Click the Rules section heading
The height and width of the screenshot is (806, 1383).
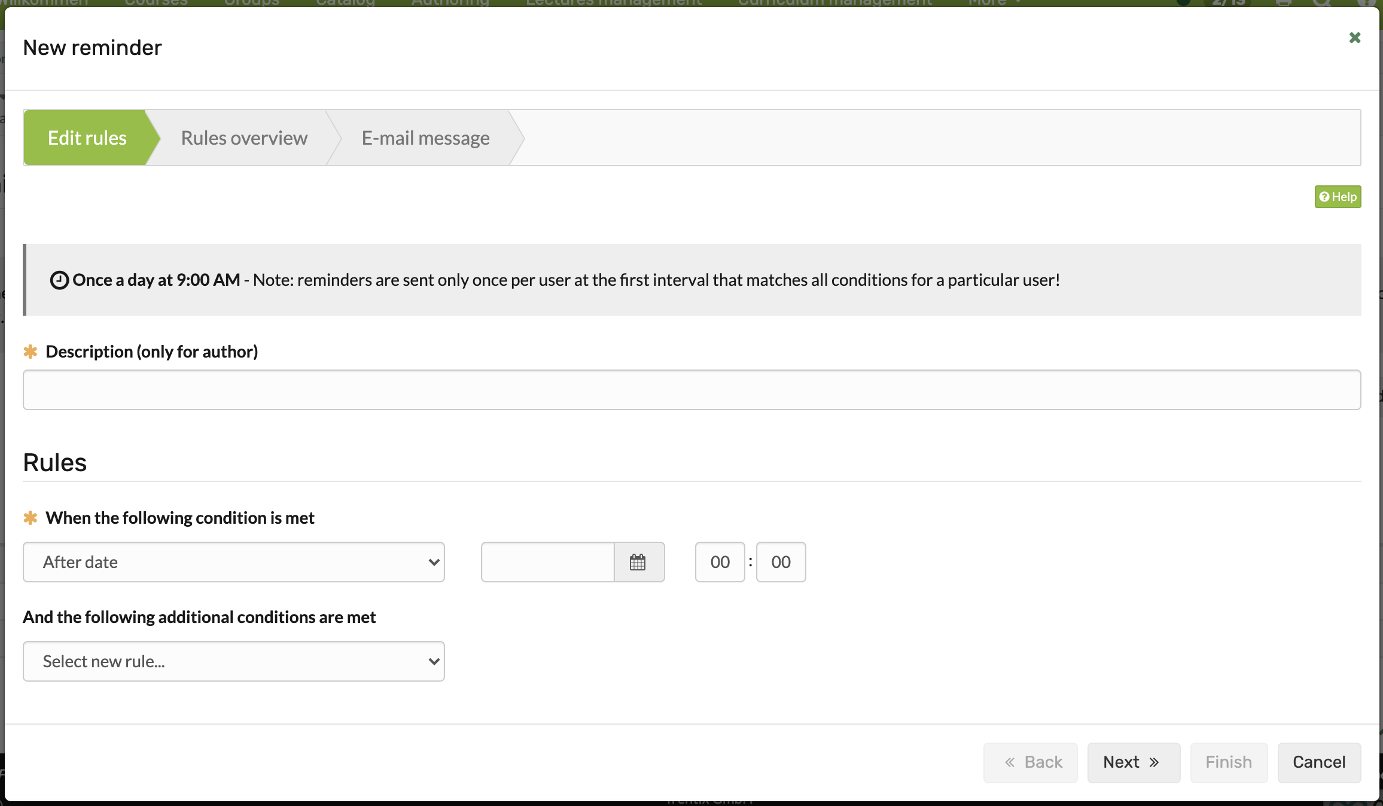(x=55, y=463)
